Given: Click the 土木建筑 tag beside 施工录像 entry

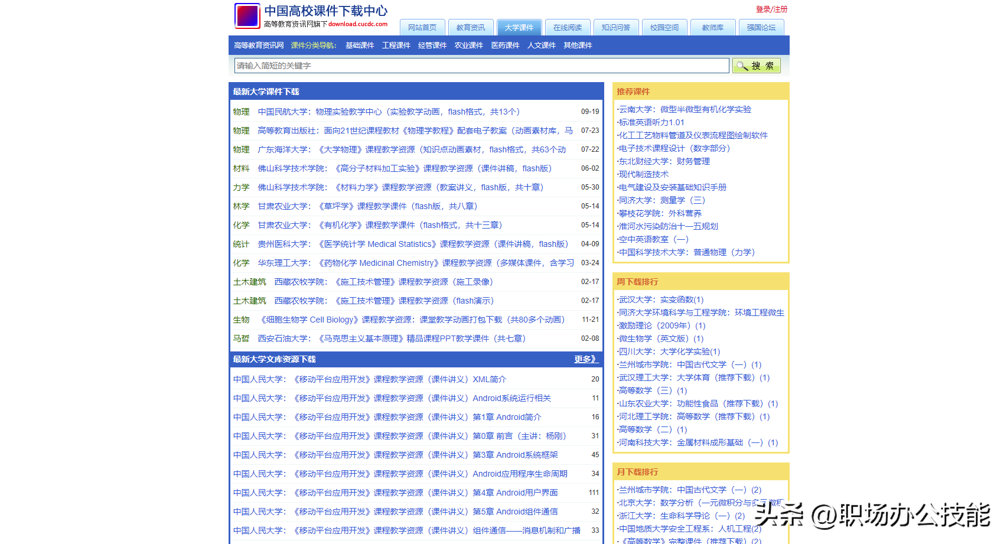Looking at the screenshot, I should [249, 282].
